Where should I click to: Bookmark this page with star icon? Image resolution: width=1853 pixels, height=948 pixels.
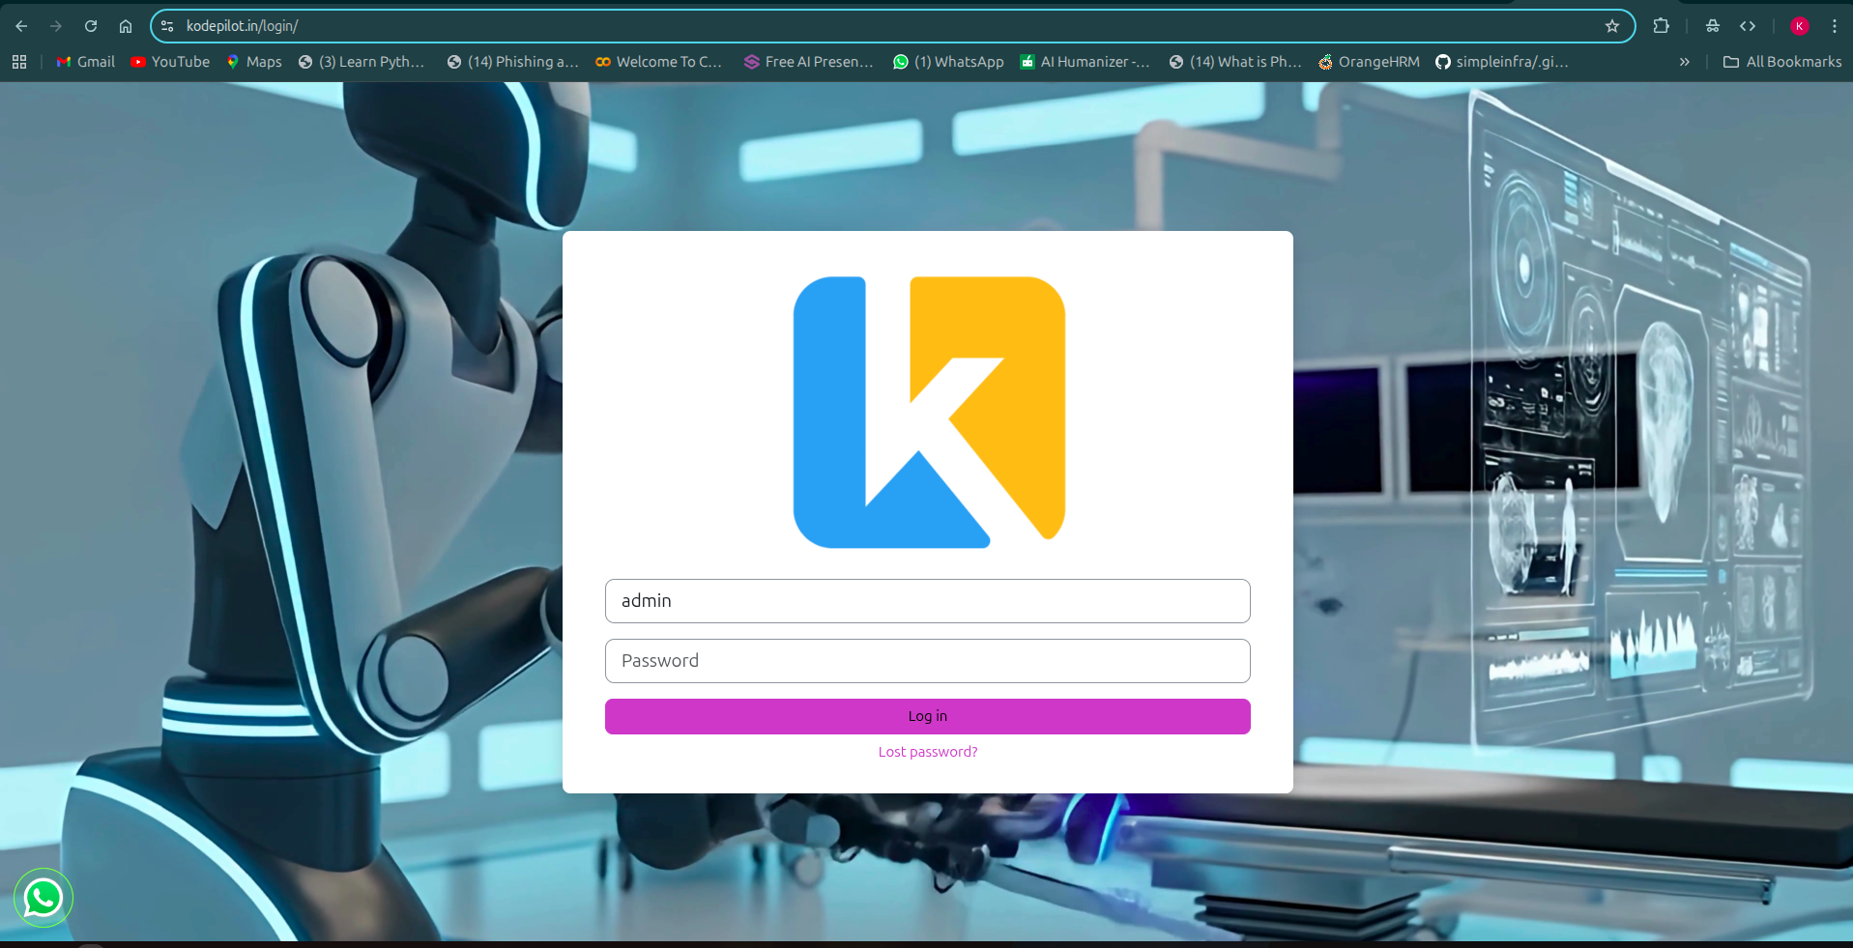click(1611, 26)
